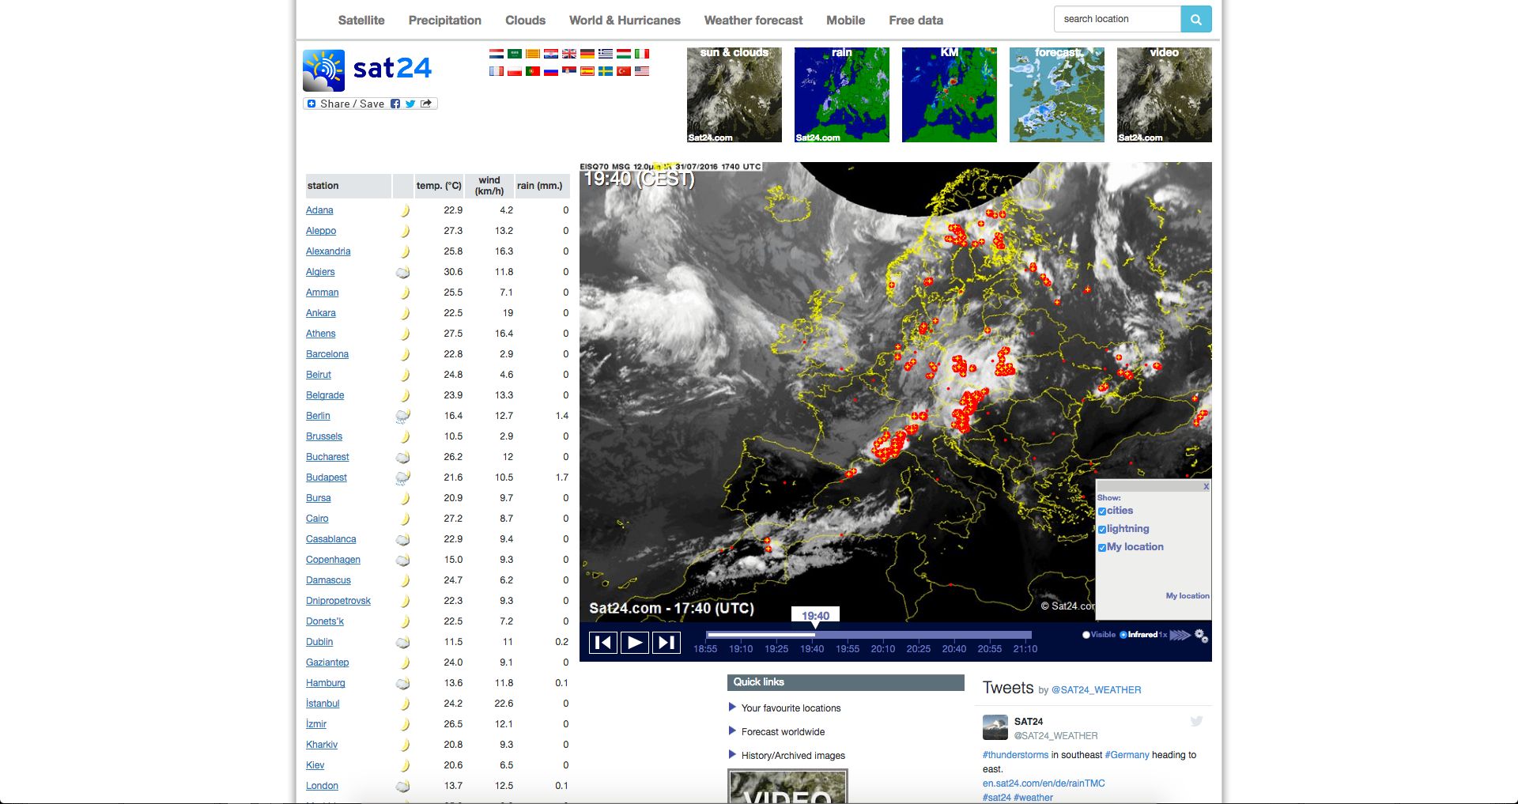Select the United Kingdom flag language

coord(569,54)
